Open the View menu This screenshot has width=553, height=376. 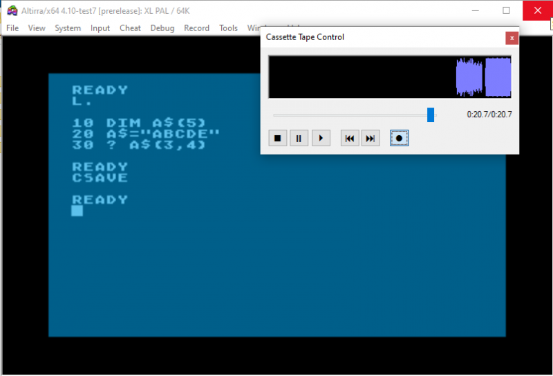pos(37,28)
